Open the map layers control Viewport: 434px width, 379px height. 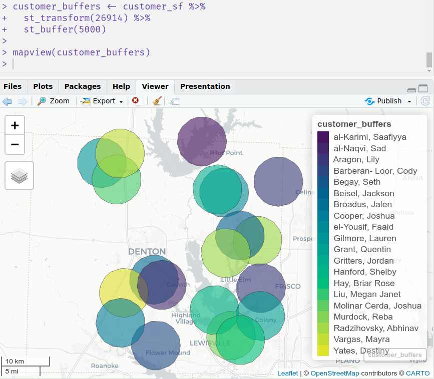point(20,176)
